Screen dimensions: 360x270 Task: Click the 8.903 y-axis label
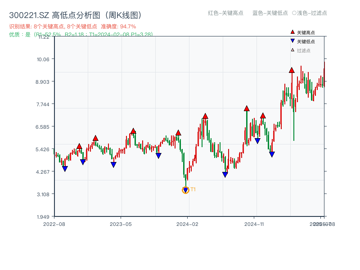(x=42, y=82)
